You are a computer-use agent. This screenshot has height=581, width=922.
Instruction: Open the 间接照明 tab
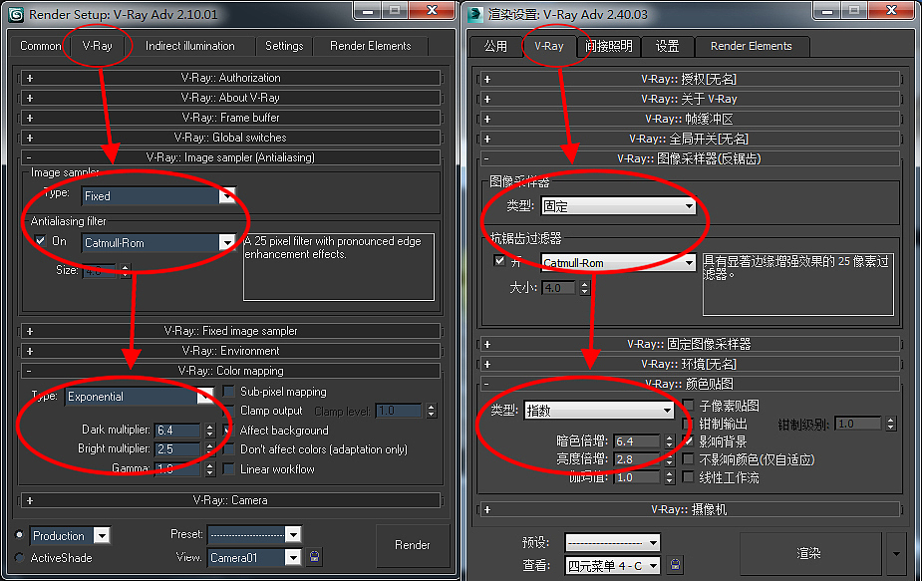[609, 47]
